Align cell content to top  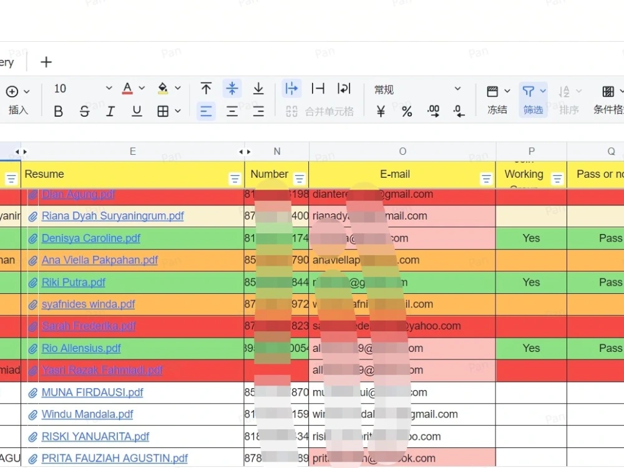[206, 89]
